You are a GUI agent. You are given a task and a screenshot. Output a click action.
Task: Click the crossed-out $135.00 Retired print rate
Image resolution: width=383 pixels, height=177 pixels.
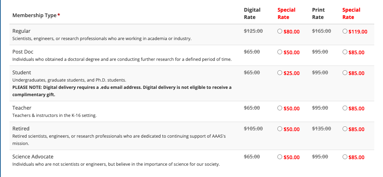pyautogui.click(x=321, y=129)
